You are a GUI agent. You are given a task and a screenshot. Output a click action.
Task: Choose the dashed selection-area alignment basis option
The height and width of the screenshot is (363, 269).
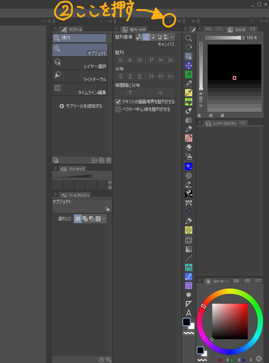(153, 37)
